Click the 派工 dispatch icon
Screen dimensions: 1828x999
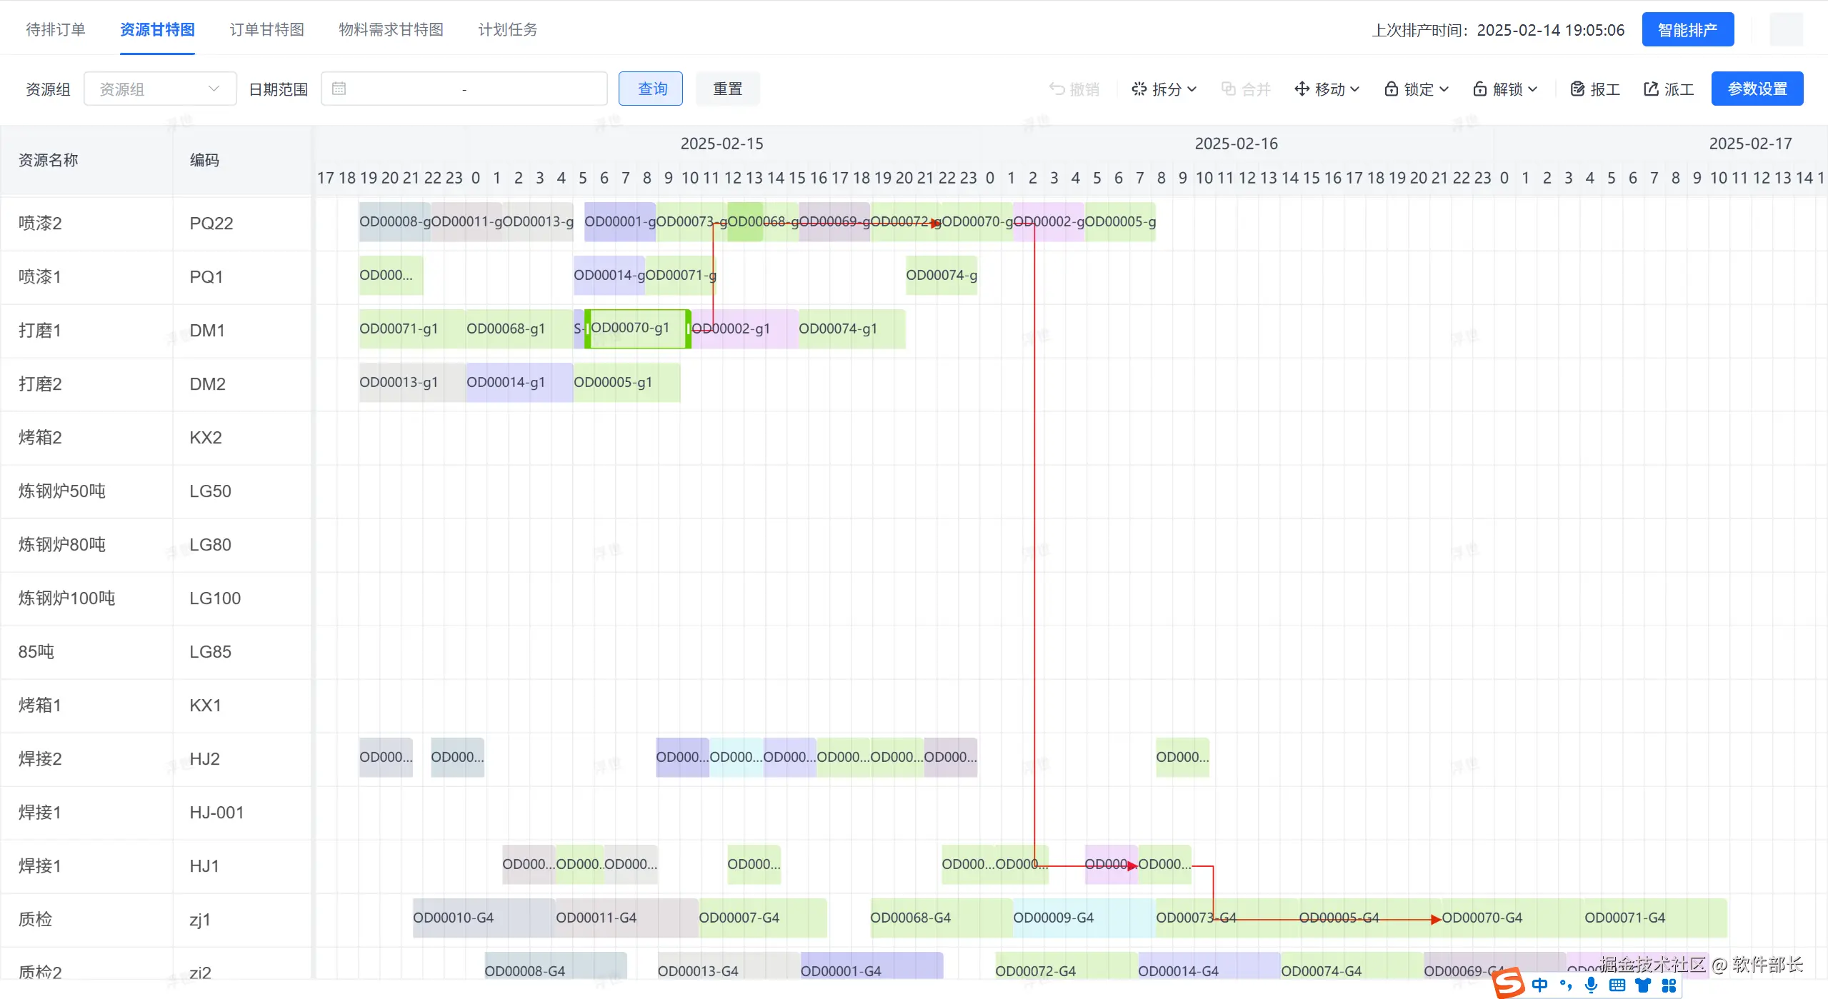pos(1651,89)
